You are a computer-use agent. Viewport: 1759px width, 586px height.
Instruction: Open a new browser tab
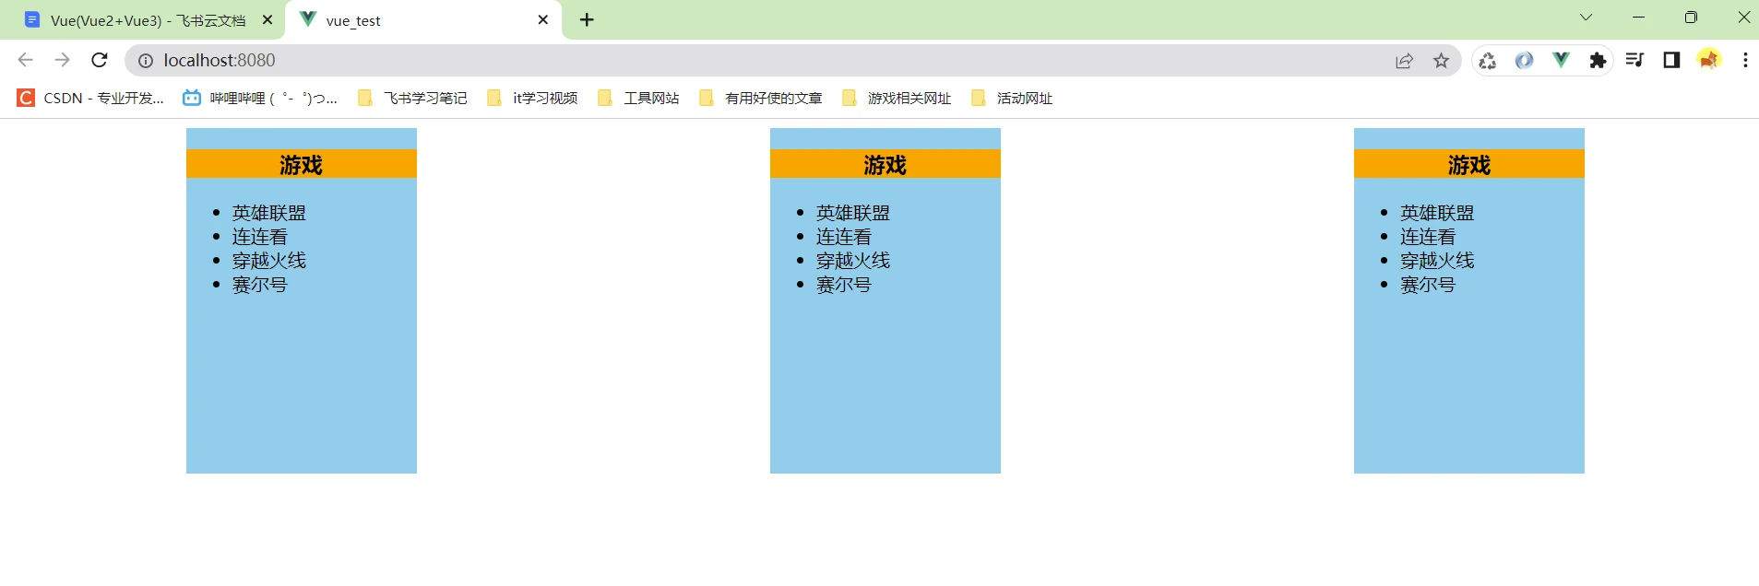[x=587, y=19]
